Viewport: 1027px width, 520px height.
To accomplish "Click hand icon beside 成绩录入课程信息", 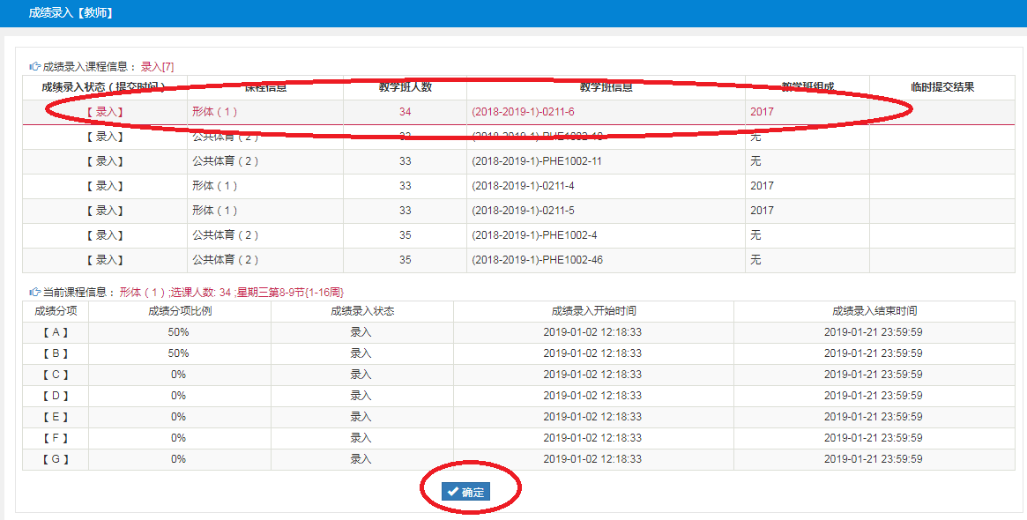I will tap(34, 66).
